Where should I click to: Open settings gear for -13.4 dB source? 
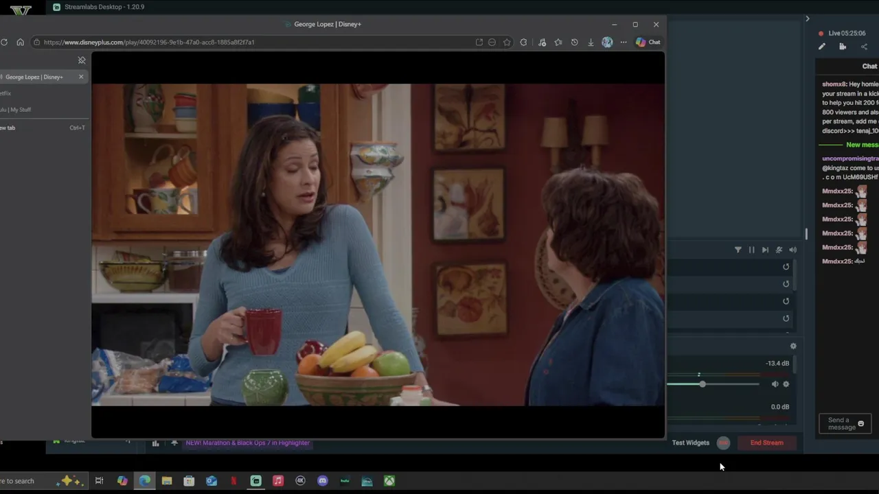786,384
